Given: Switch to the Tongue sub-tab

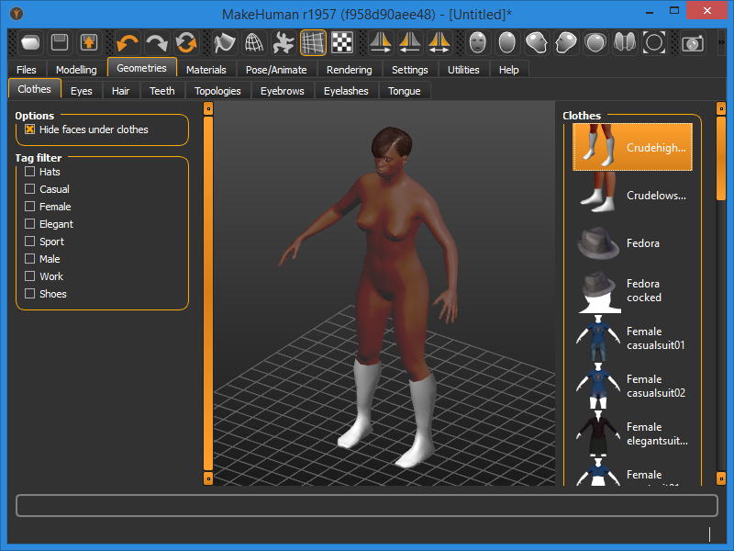Looking at the screenshot, I should [404, 90].
